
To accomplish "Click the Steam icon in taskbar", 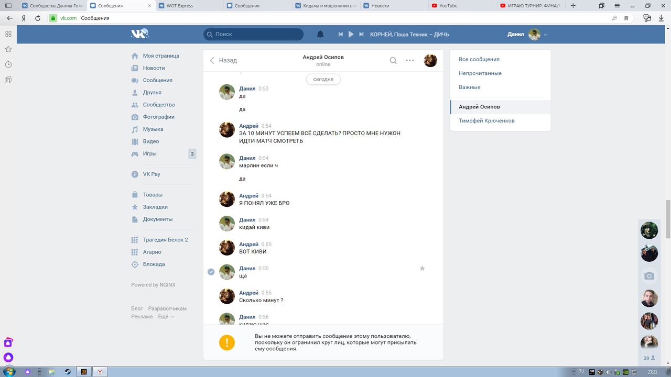I will (x=68, y=372).
